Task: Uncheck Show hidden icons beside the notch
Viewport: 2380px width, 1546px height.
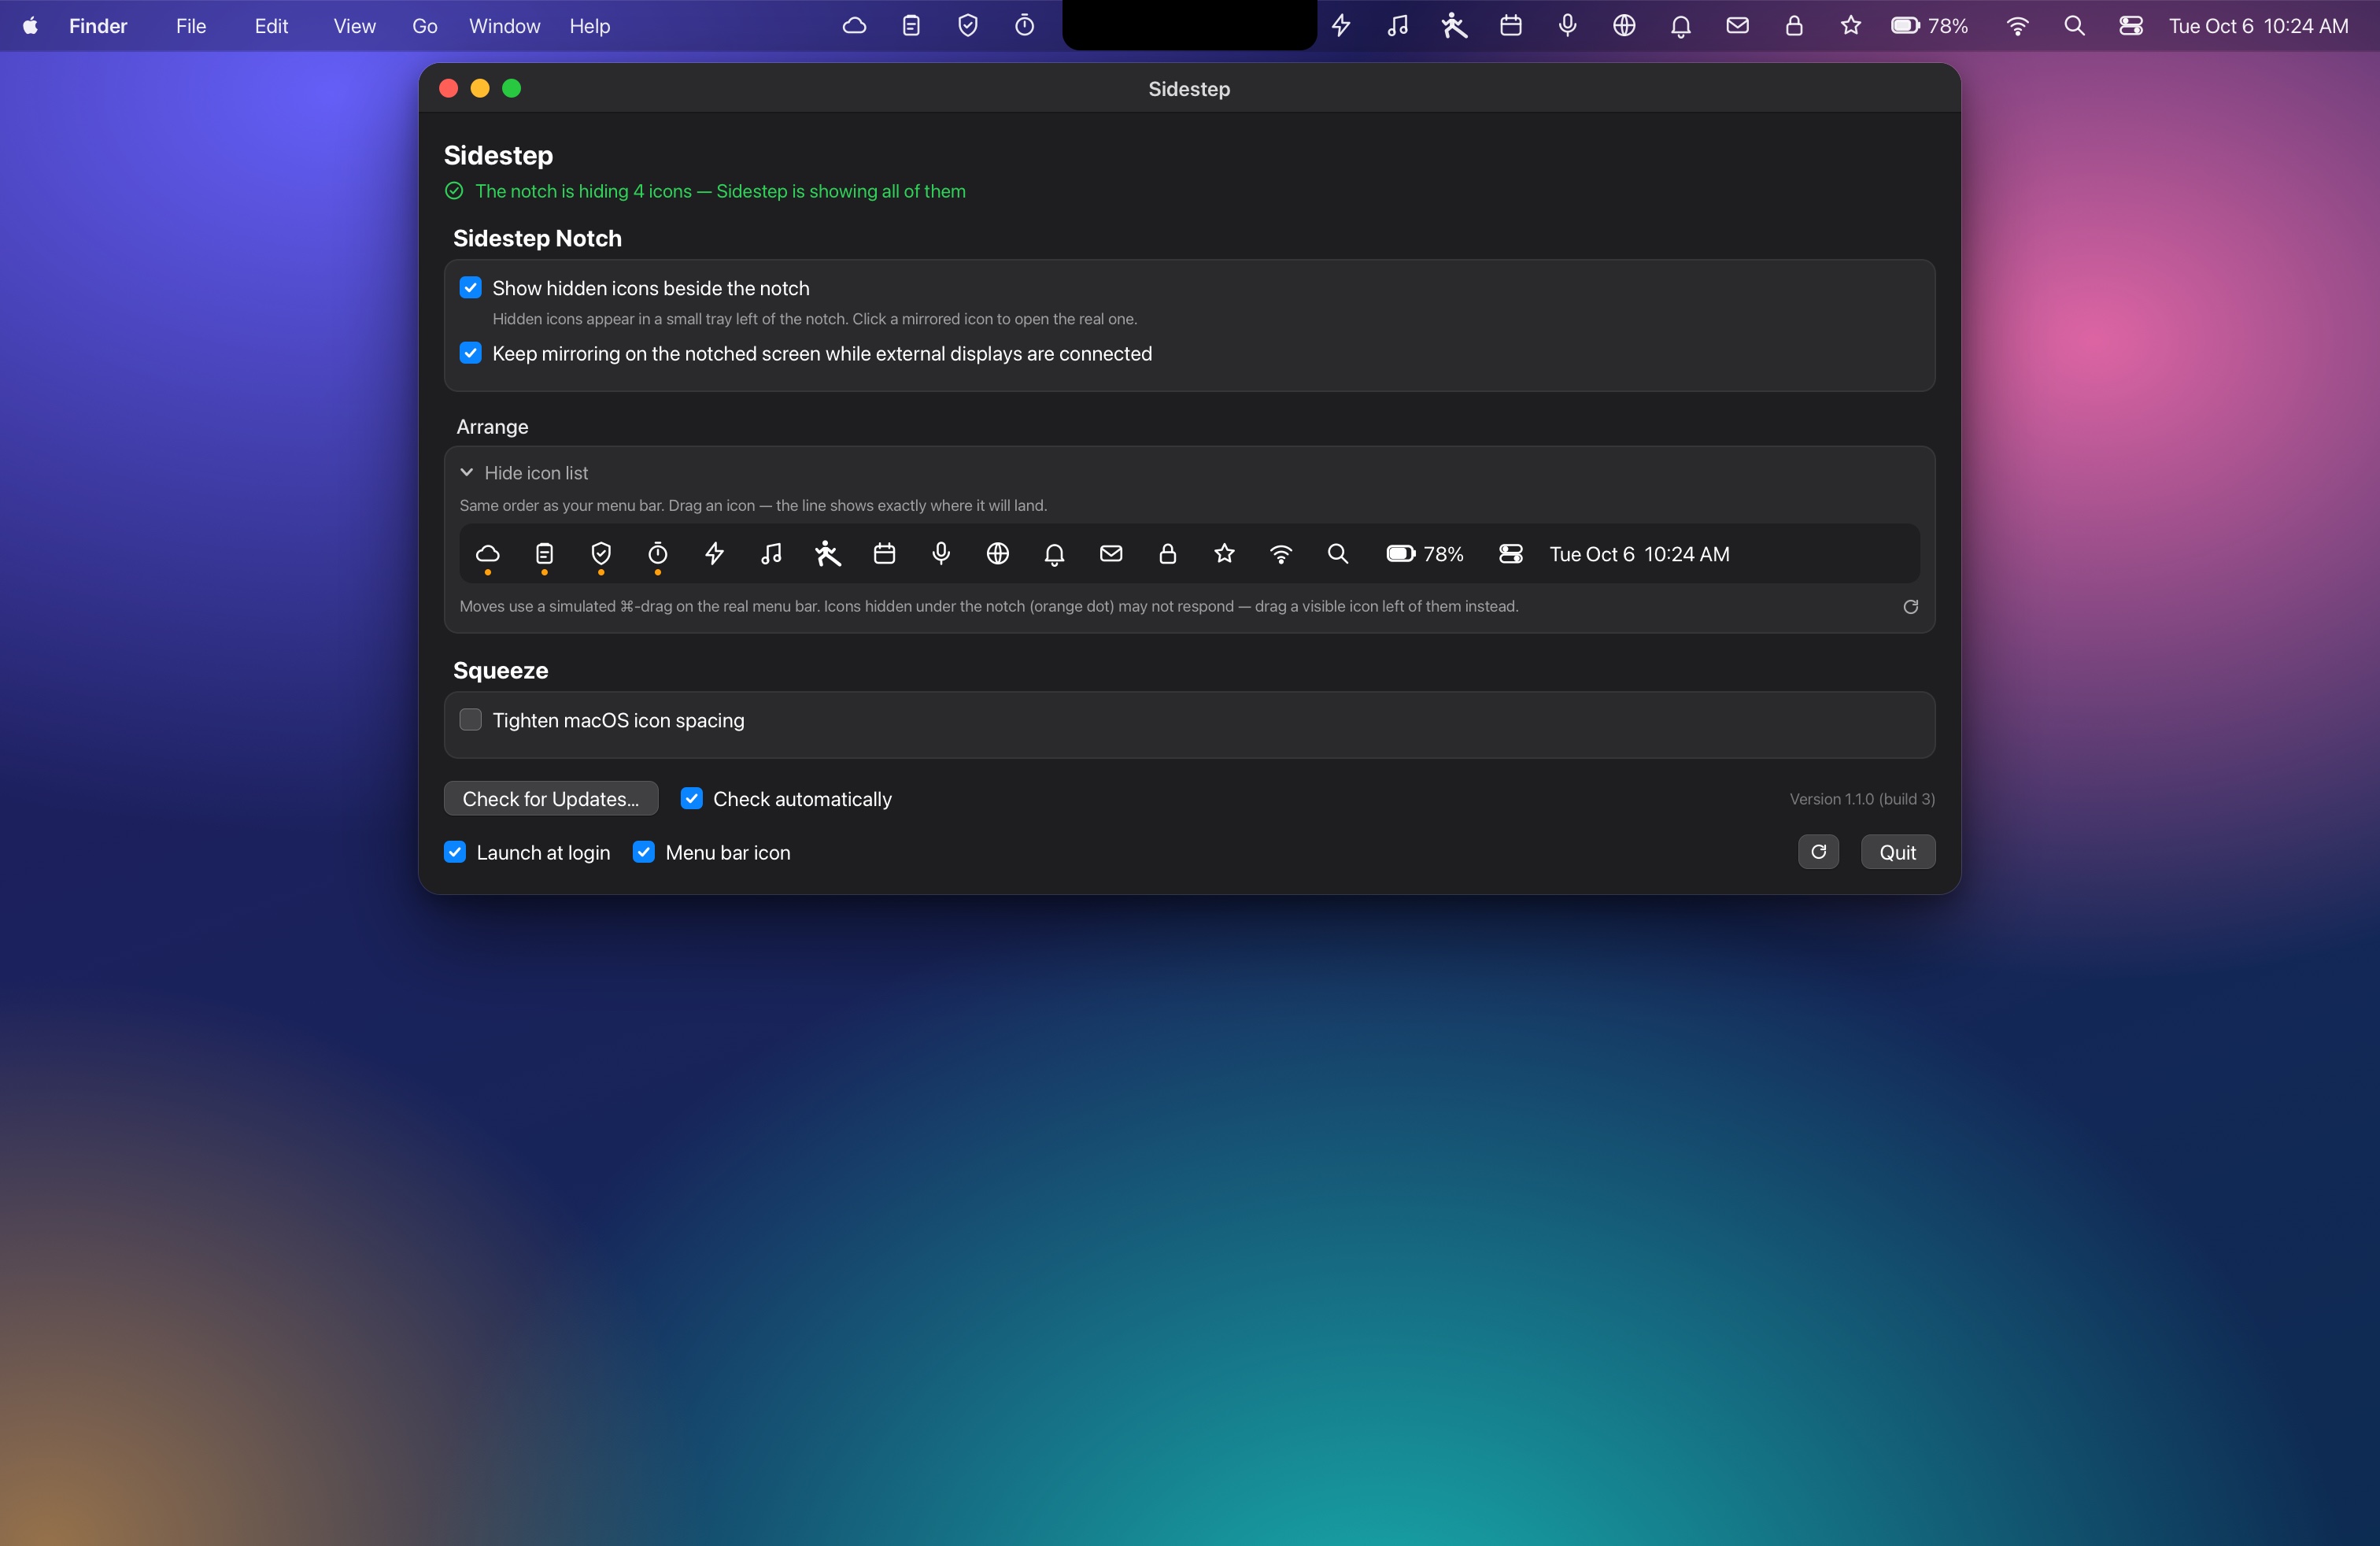Action: point(470,288)
